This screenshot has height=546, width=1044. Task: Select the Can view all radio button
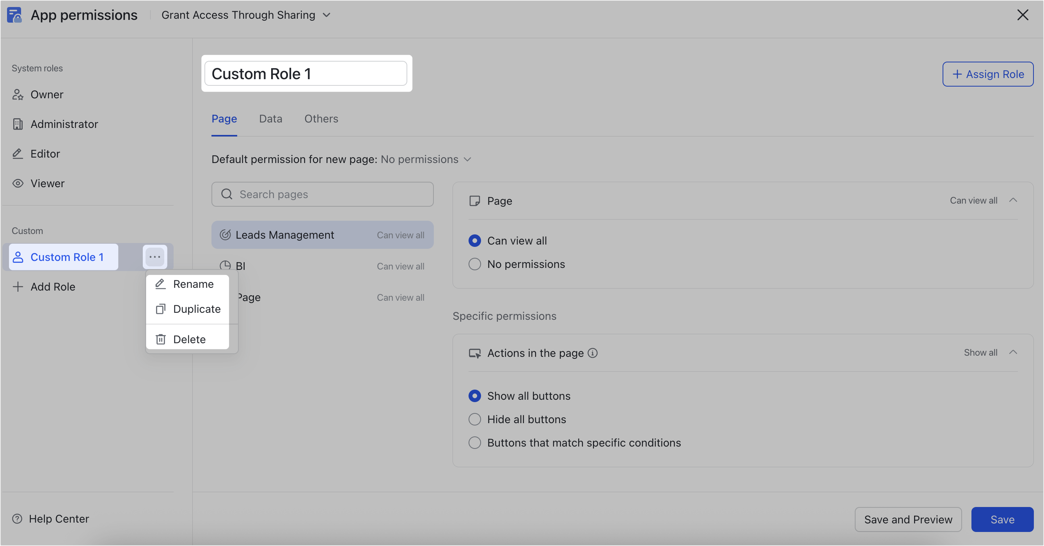click(x=474, y=241)
